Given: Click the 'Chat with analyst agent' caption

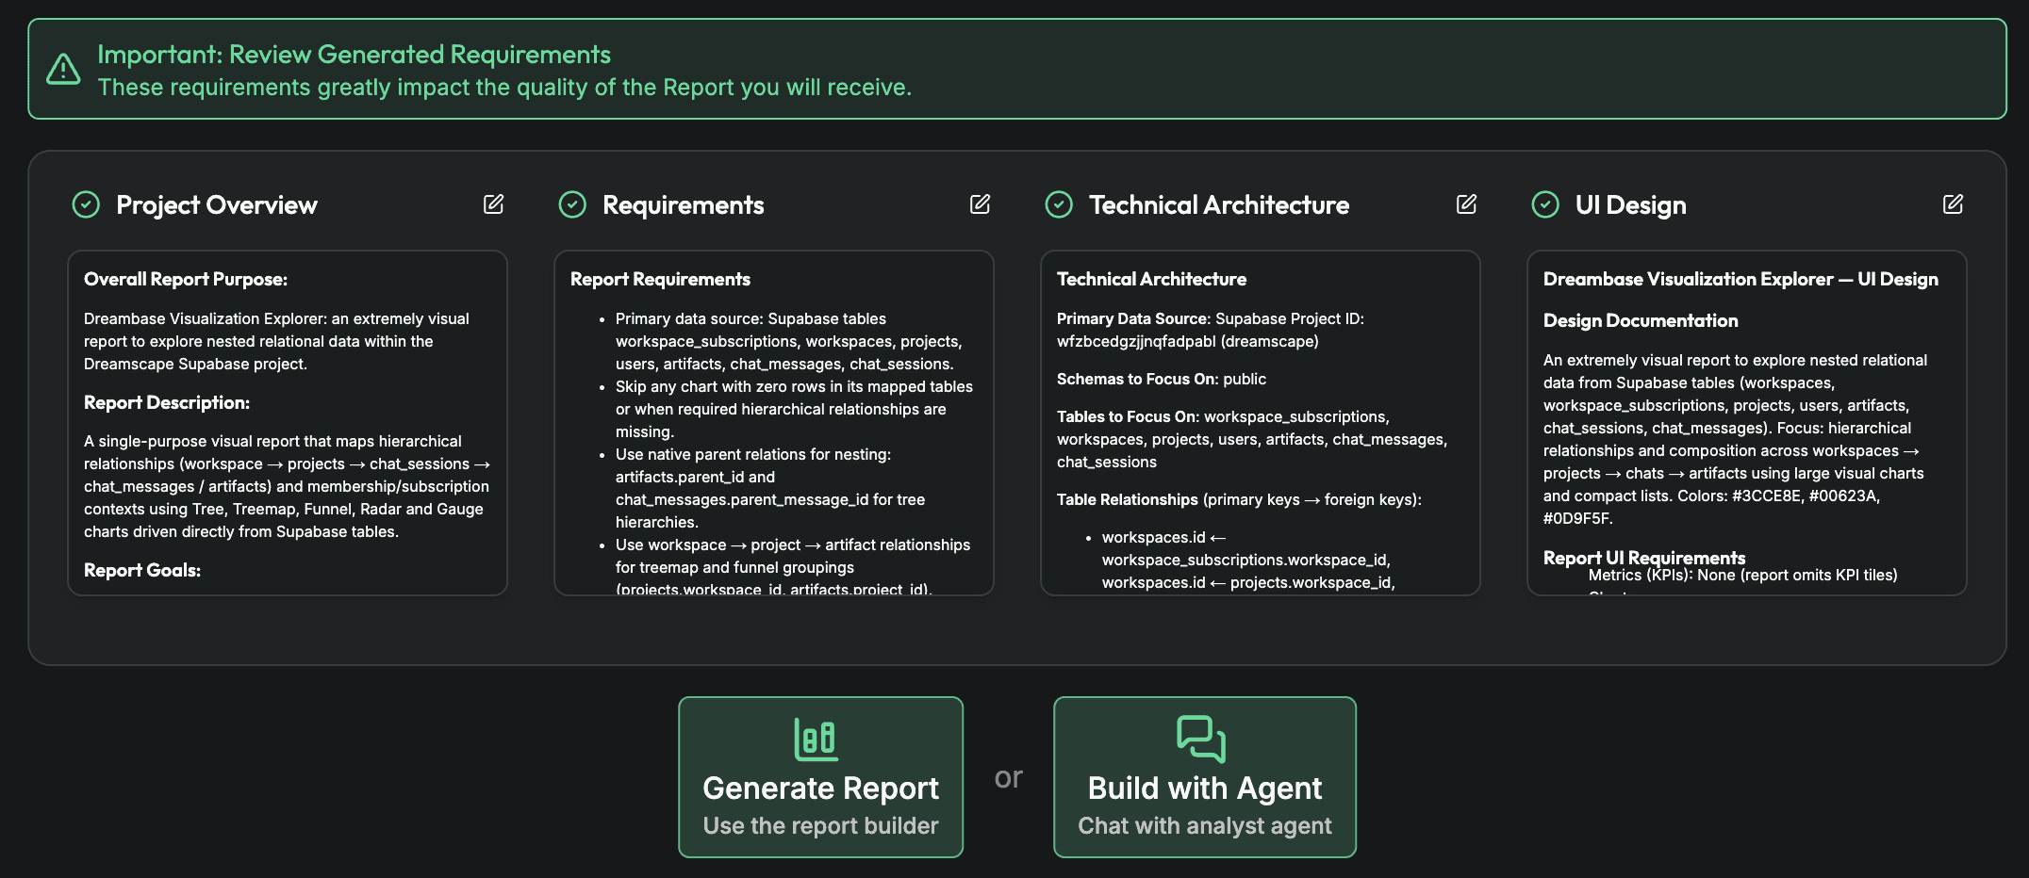Looking at the screenshot, I should [1205, 826].
